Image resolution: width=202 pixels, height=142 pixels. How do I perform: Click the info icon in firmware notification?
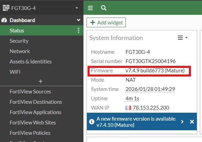click(x=92, y=122)
